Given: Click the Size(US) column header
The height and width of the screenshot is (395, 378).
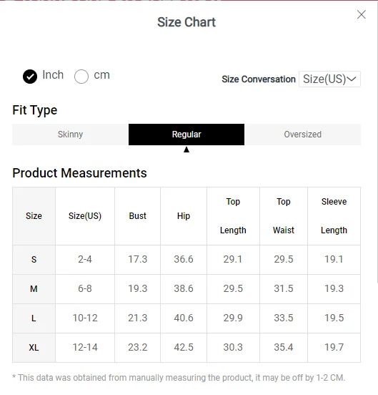Looking at the screenshot, I should [x=85, y=216].
